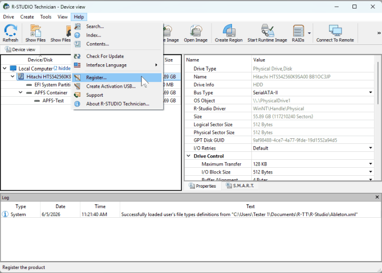Collapse the Drive Control property group
Screen dimensions: 382x273
click(188, 156)
